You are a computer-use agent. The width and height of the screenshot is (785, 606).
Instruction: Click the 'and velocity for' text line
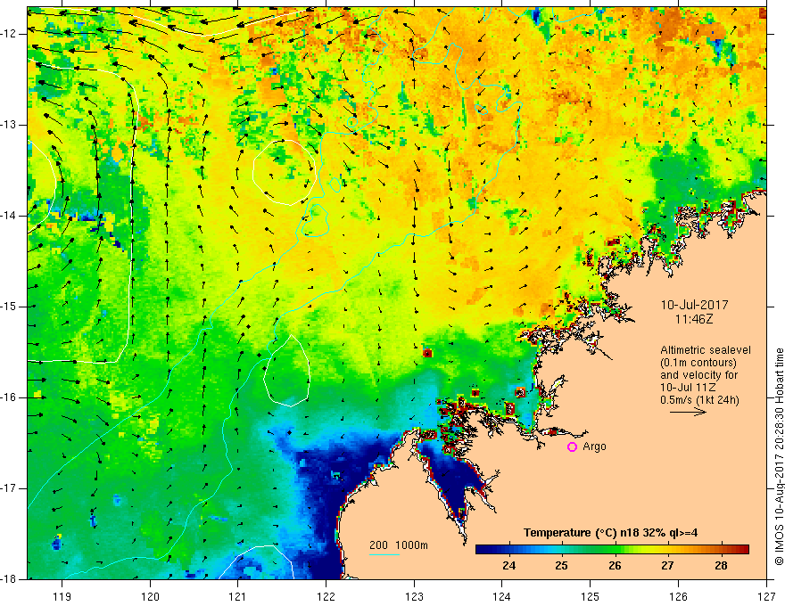click(x=698, y=375)
